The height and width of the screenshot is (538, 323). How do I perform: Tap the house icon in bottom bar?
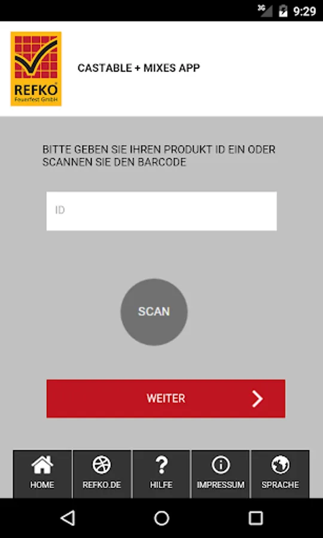tap(42, 464)
